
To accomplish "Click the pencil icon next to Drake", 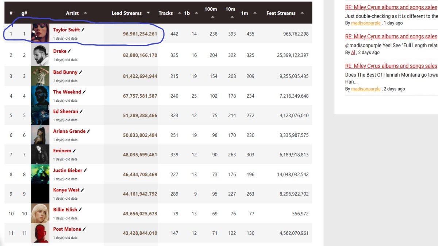I will (x=70, y=51).
